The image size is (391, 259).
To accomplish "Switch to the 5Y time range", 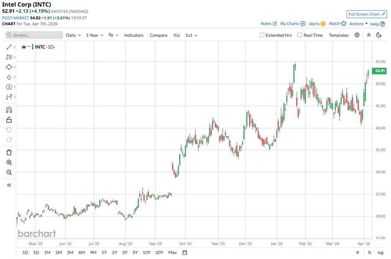I will [135, 252].
